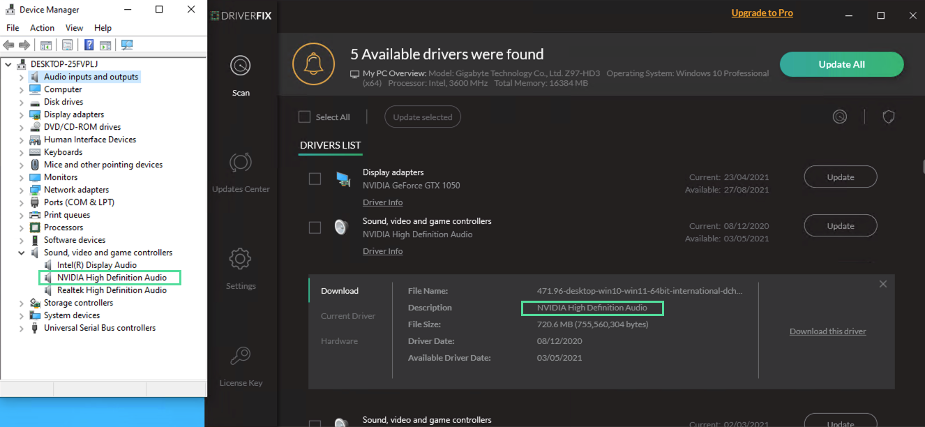The height and width of the screenshot is (427, 925).
Task: Toggle the Show/Hide Console Tree toolbar icon
Action: 46,45
